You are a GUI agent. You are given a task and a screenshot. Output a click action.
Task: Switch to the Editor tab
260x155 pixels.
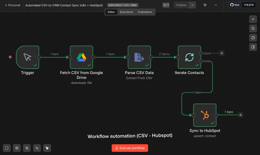[111, 12]
